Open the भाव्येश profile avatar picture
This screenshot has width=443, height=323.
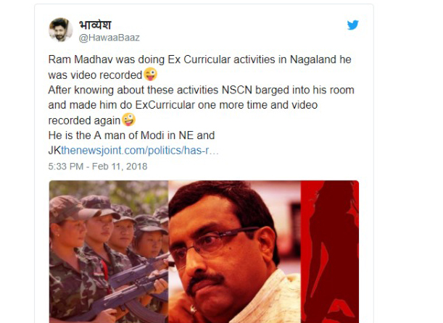(x=60, y=30)
